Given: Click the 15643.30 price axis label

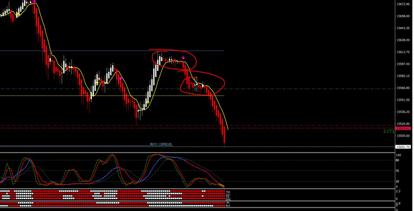Looking at the screenshot, I should [x=403, y=28].
